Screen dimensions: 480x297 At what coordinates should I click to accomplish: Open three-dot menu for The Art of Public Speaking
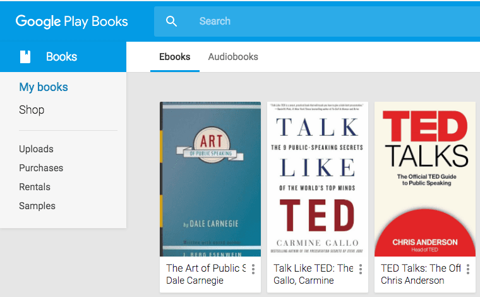[x=253, y=269]
